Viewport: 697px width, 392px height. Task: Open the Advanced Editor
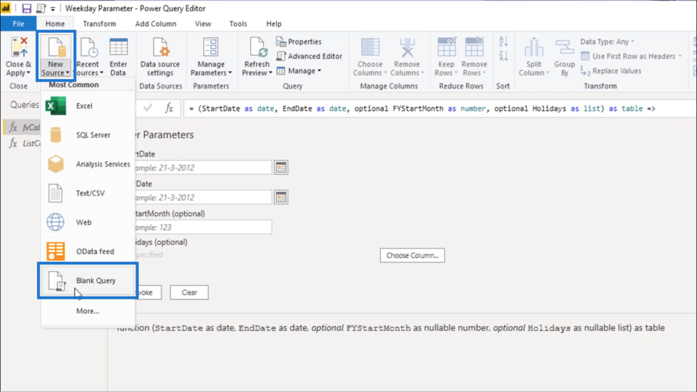click(310, 56)
